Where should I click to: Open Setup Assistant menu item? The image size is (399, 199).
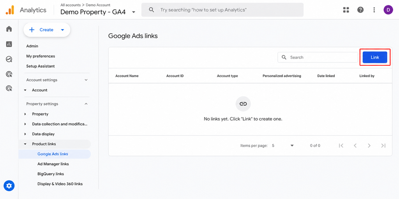coord(41,66)
